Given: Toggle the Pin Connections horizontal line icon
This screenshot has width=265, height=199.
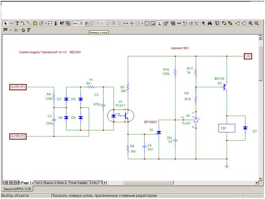Looking at the screenshot, I should tap(126, 24).
